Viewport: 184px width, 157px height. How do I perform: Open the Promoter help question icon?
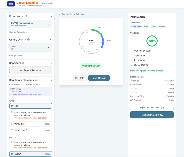point(26,16)
